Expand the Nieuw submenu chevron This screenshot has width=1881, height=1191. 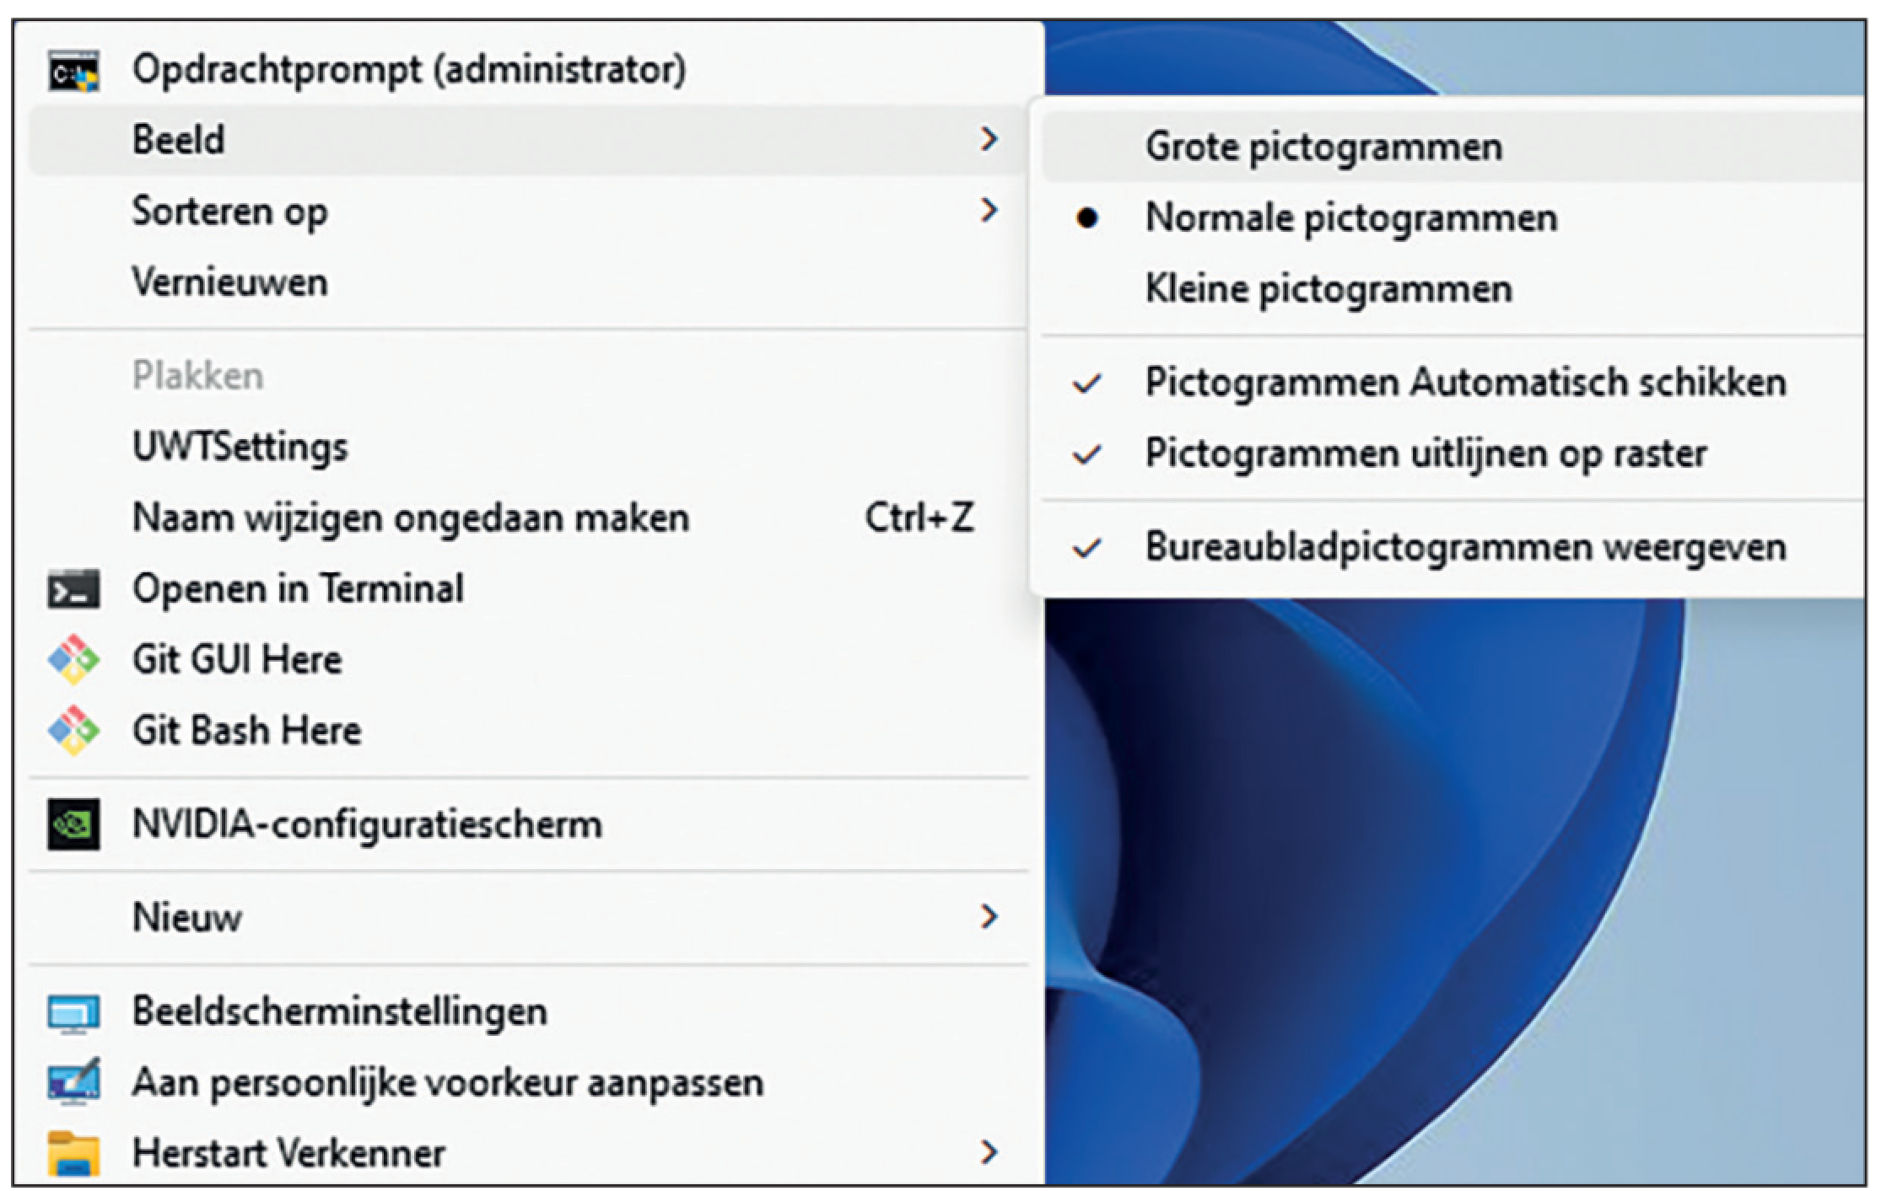click(x=989, y=916)
